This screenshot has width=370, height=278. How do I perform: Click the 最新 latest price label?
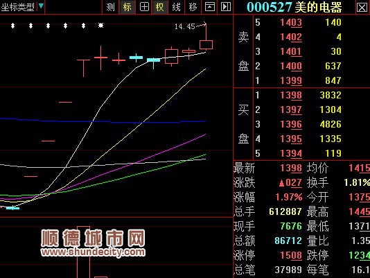[x=244, y=168]
